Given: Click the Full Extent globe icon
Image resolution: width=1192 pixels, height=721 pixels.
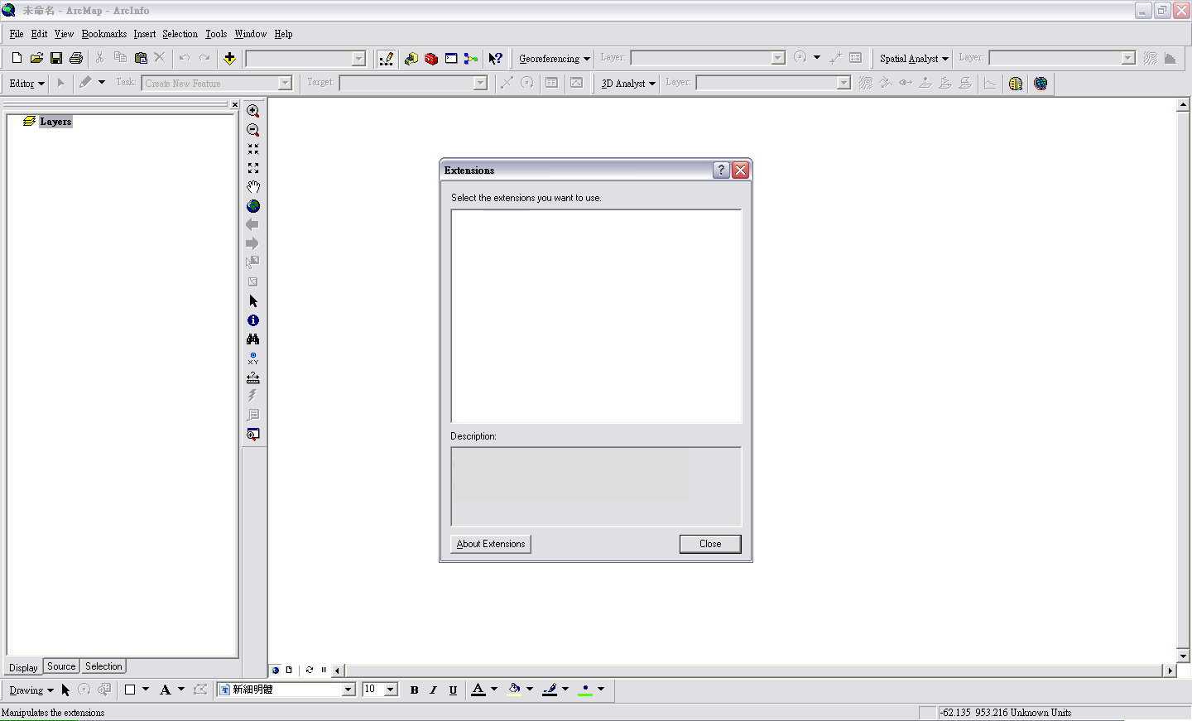Looking at the screenshot, I should coord(253,206).
